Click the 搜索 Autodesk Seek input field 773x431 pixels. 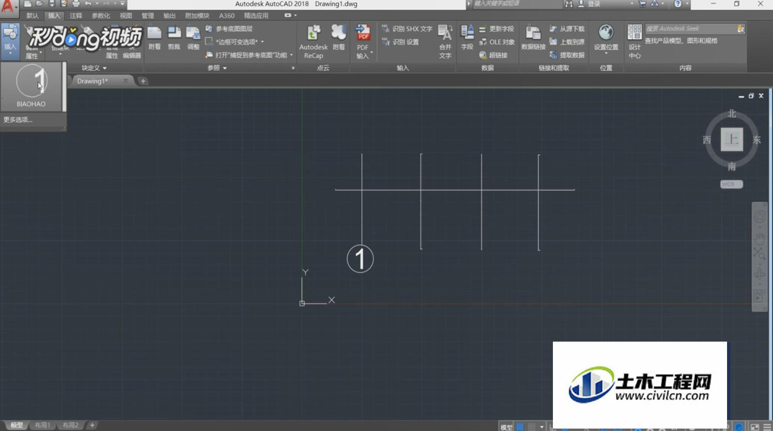click(x=690, y=29)
